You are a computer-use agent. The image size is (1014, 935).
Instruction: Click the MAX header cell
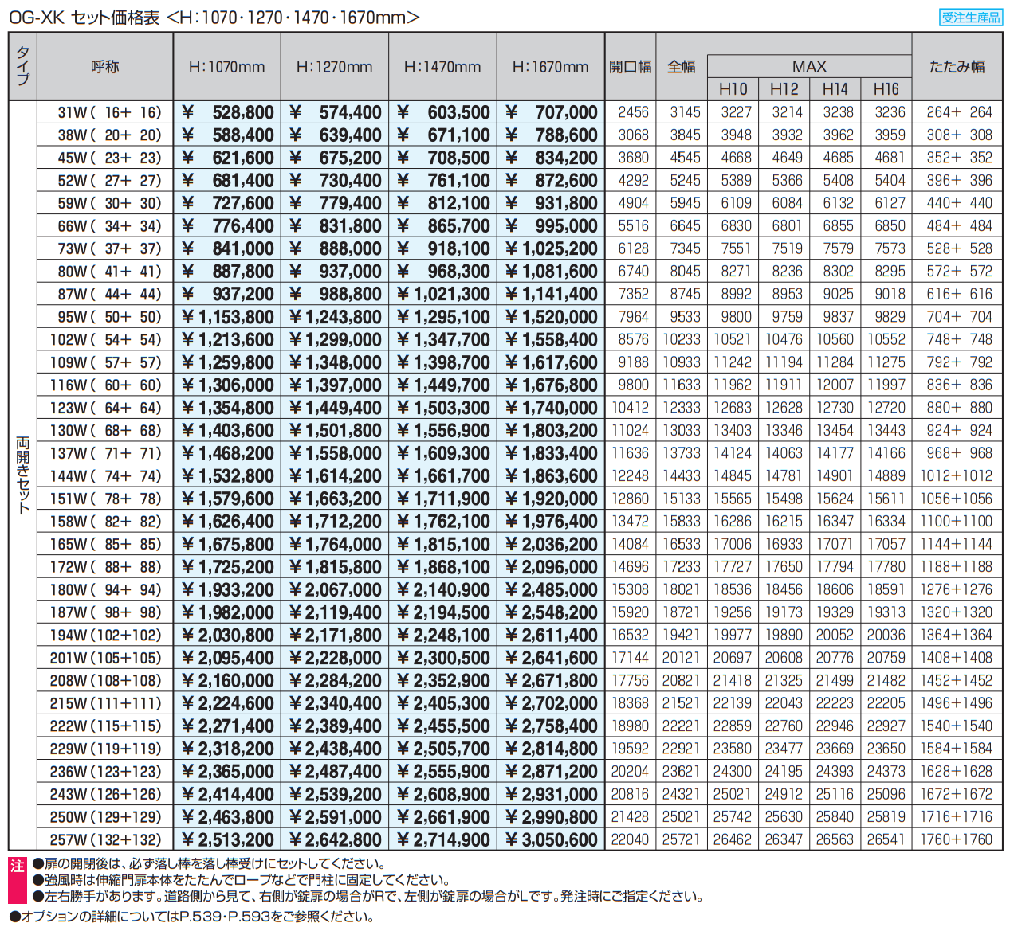click(x=808, y=66)
